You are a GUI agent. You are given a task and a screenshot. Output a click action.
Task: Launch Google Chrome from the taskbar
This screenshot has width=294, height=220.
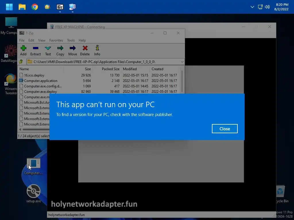(x=35, y=7)
